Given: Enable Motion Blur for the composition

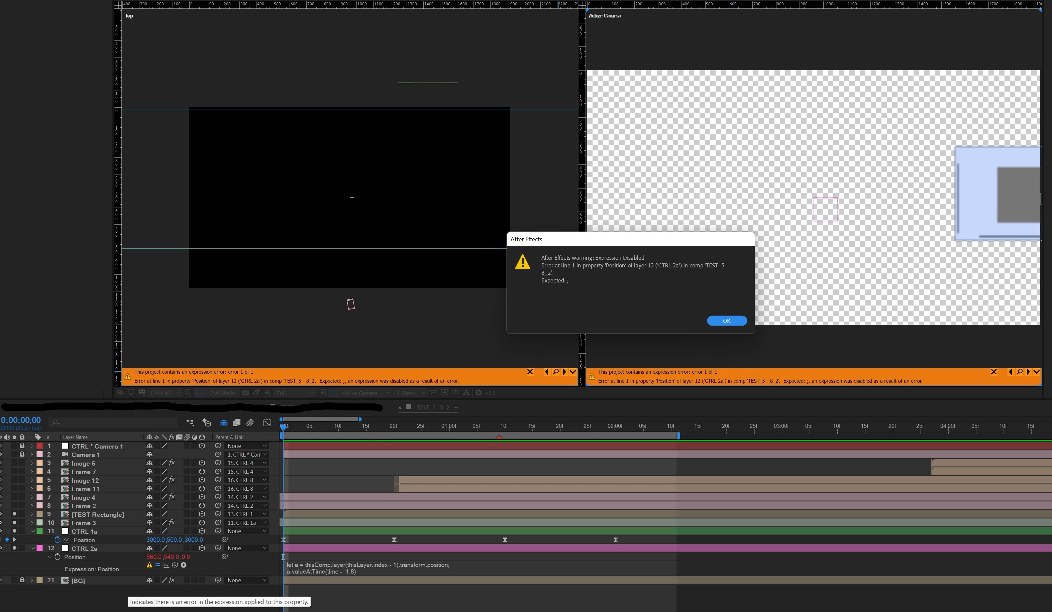Looking at the screenshot, I should point(250,422).
